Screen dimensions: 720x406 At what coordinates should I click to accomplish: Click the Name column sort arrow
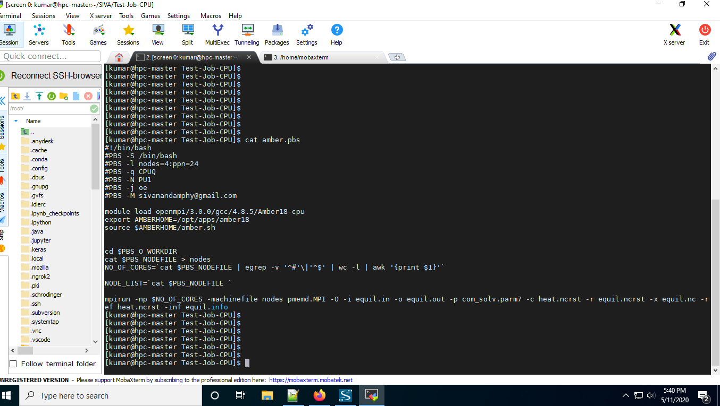tap(16, 121)
